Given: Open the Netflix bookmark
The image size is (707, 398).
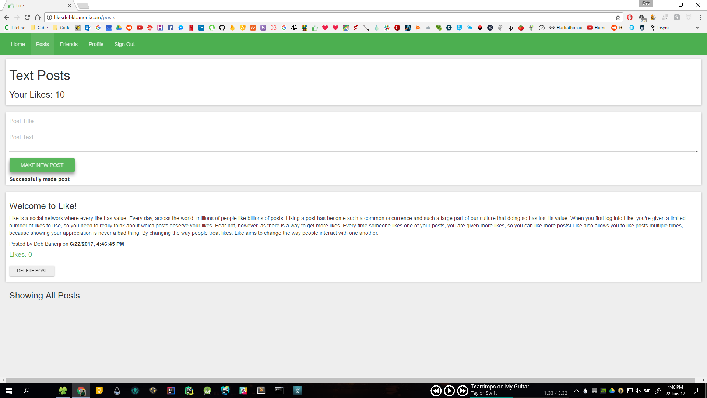Looking at the screenshot, I should 191,28.
